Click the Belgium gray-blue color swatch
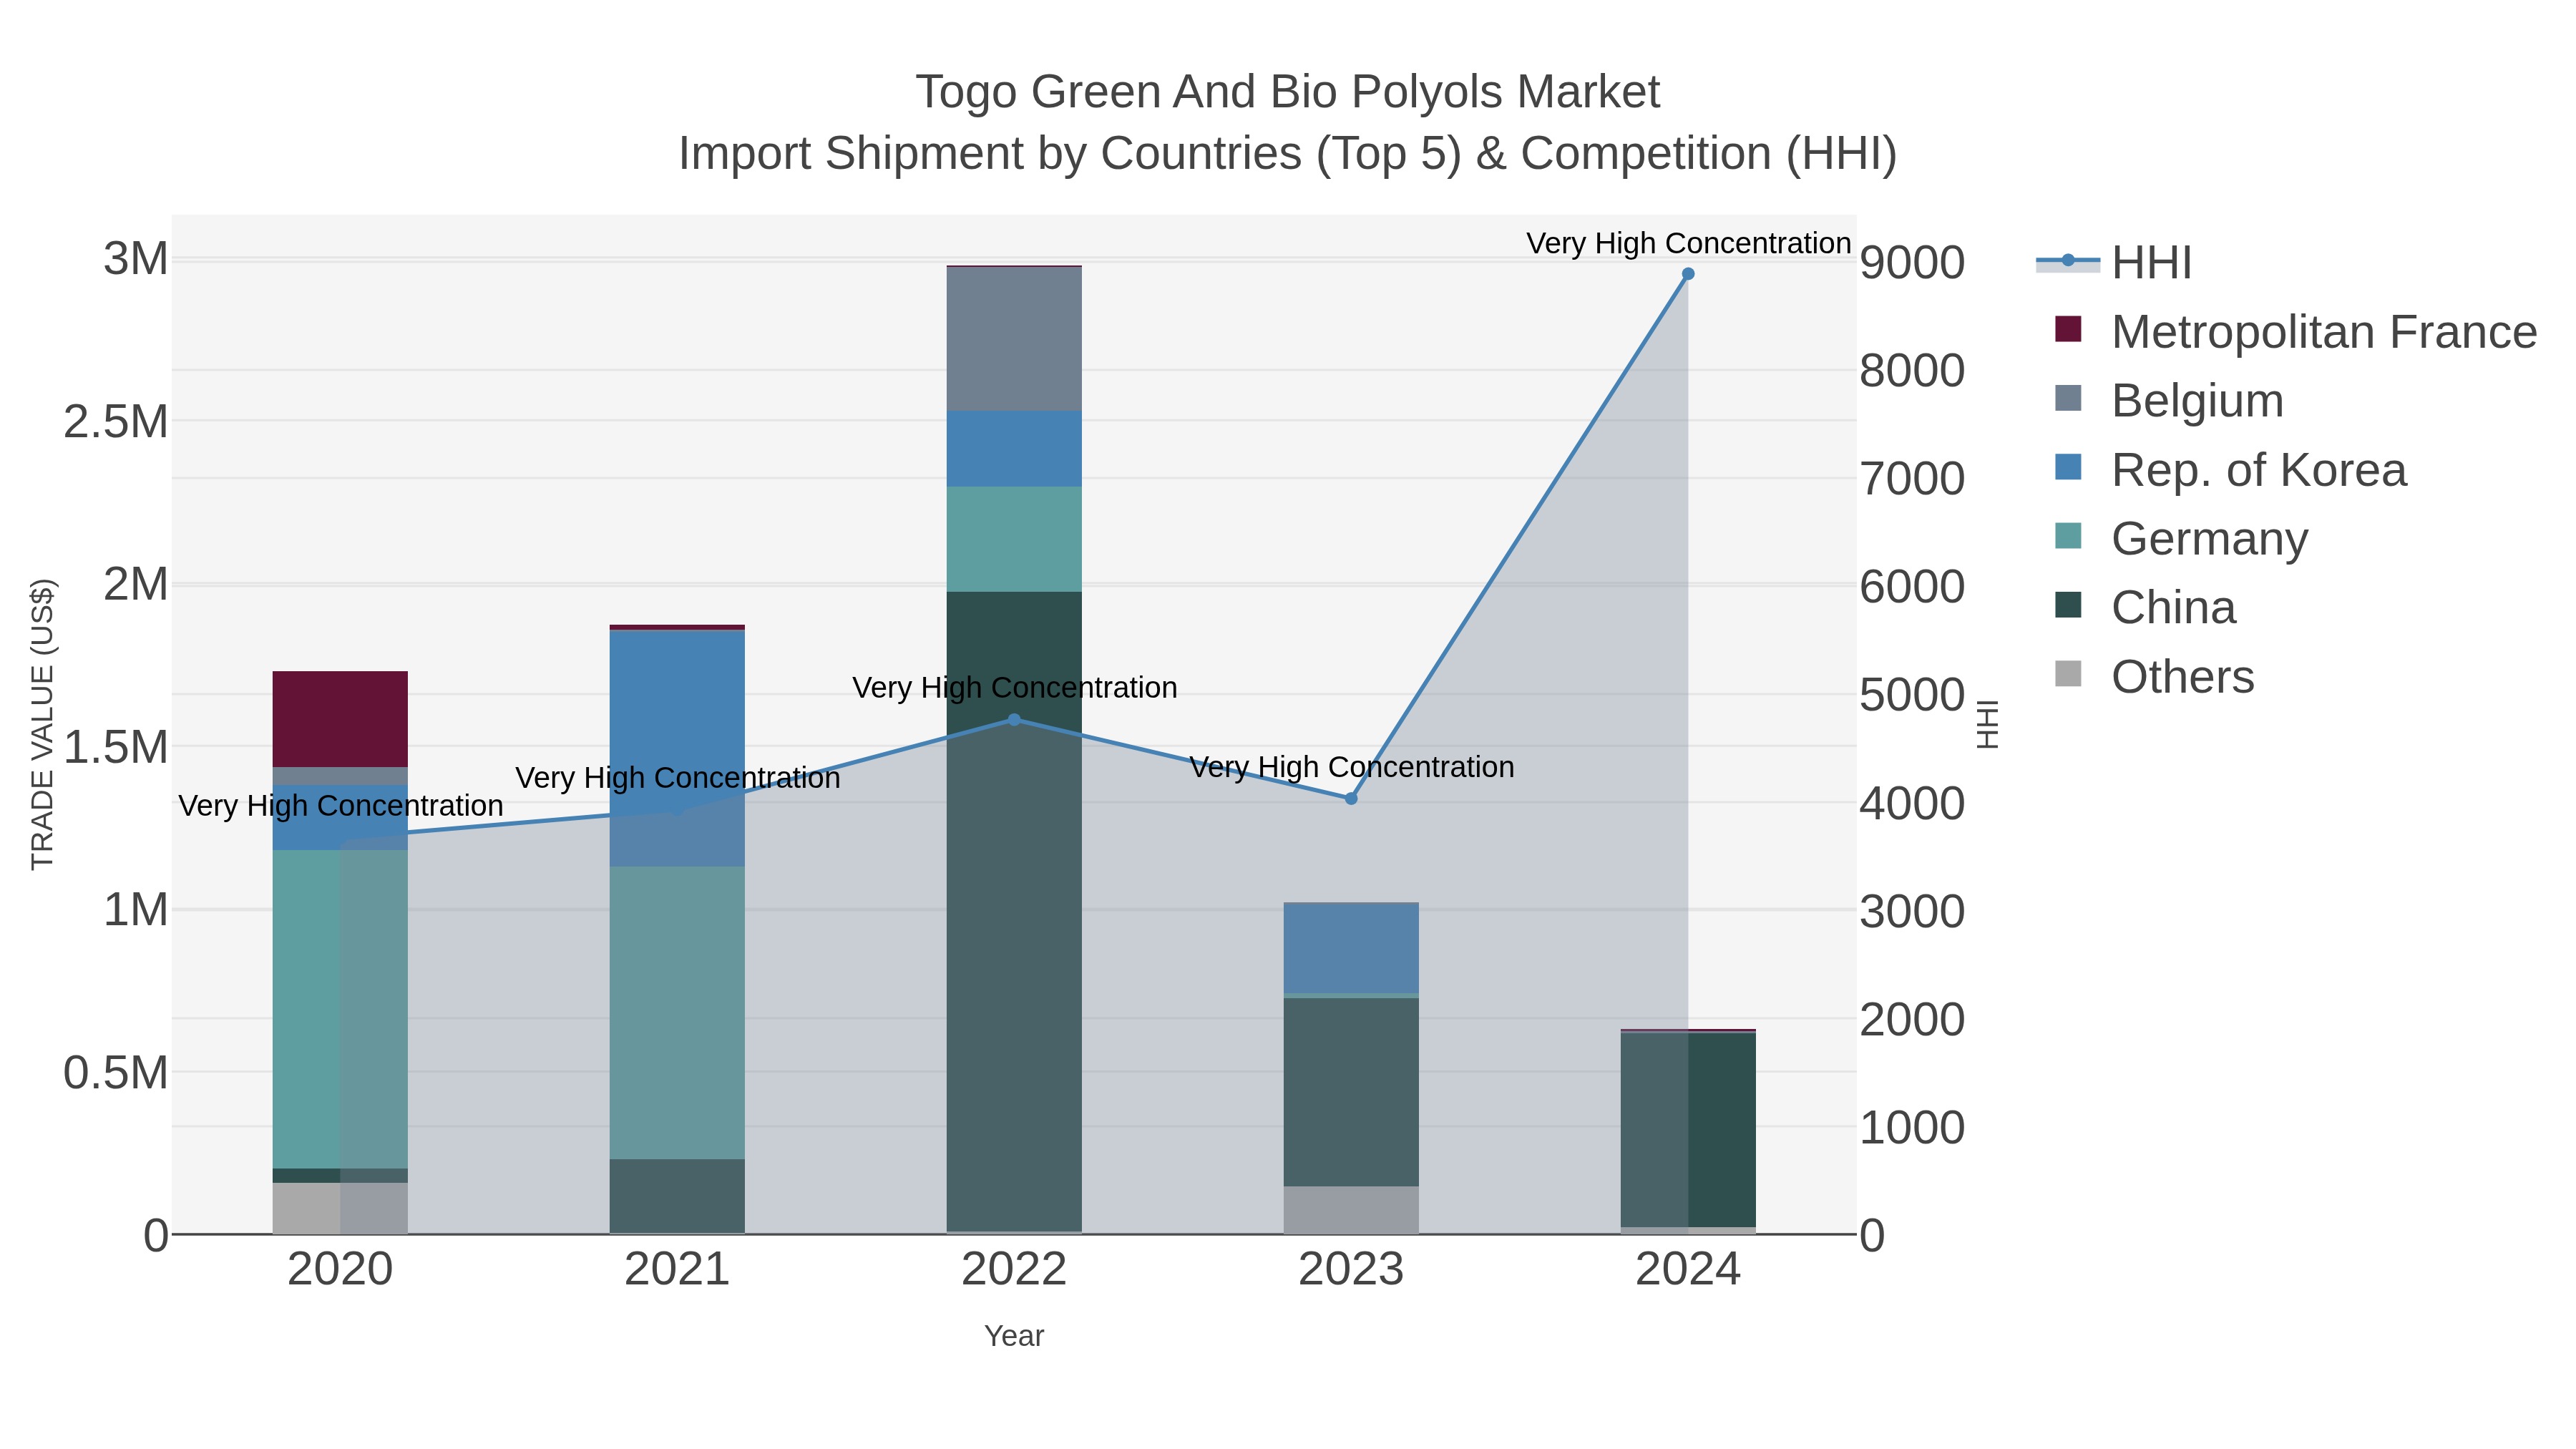This screenshot has height=1449, width=2576. pos(2068,398)
